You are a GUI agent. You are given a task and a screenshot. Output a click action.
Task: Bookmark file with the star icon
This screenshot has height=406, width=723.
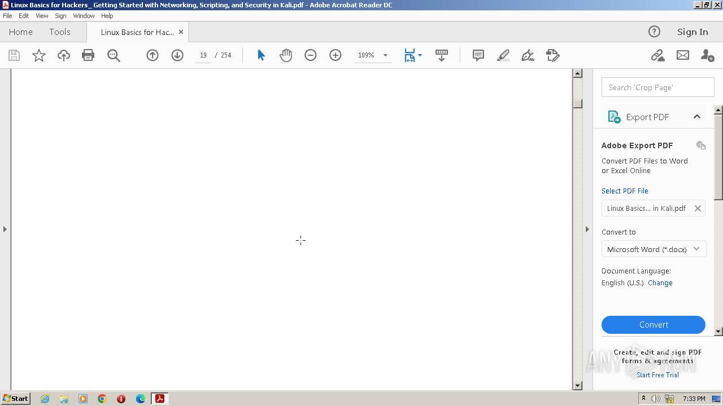click(39, 55)
